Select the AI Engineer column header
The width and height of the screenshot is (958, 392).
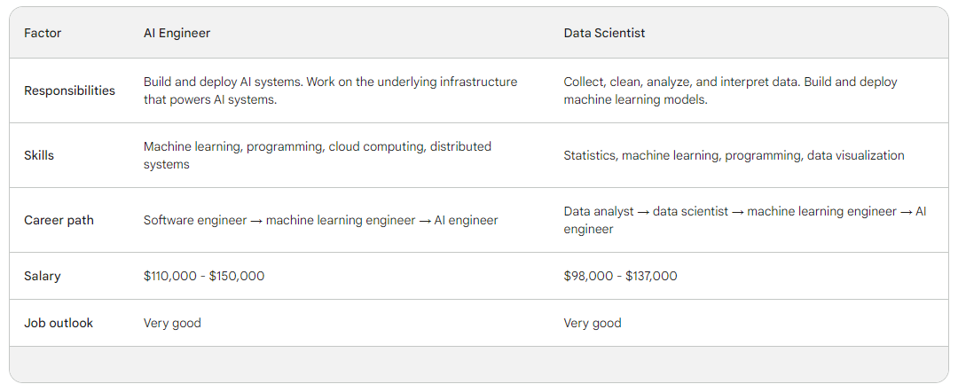click(177, 34)
